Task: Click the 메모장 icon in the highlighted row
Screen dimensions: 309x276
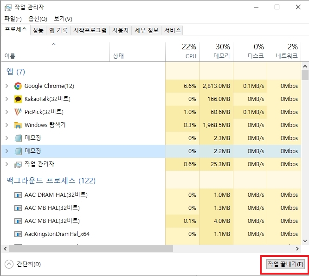Action: [18, 151]
